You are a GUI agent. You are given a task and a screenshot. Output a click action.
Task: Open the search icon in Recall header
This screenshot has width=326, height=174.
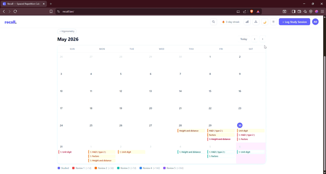(213, 22)
